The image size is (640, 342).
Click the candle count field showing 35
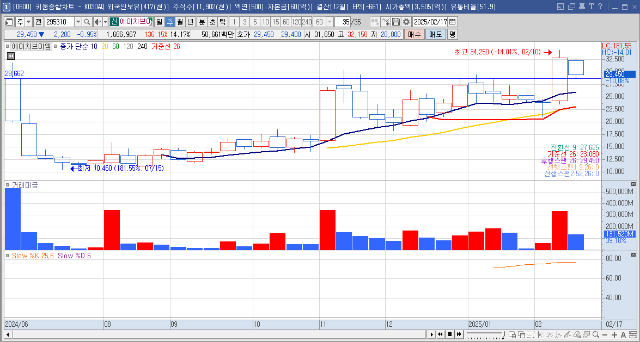coord(343,22)
